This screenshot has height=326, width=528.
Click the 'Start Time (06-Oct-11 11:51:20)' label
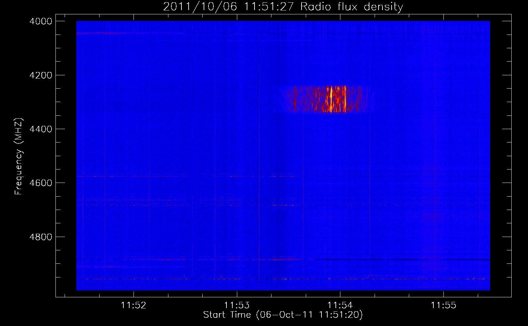283,315
